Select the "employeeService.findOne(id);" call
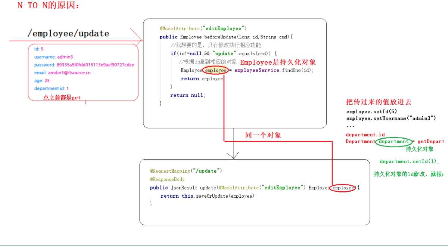The image size is (448, 247). tap(274, 70)
